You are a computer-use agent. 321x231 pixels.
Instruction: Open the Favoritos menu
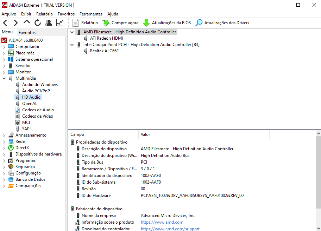click(66, 14)
